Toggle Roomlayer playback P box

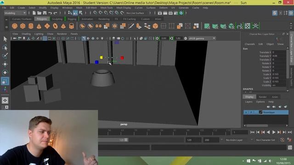pos(251,112)
